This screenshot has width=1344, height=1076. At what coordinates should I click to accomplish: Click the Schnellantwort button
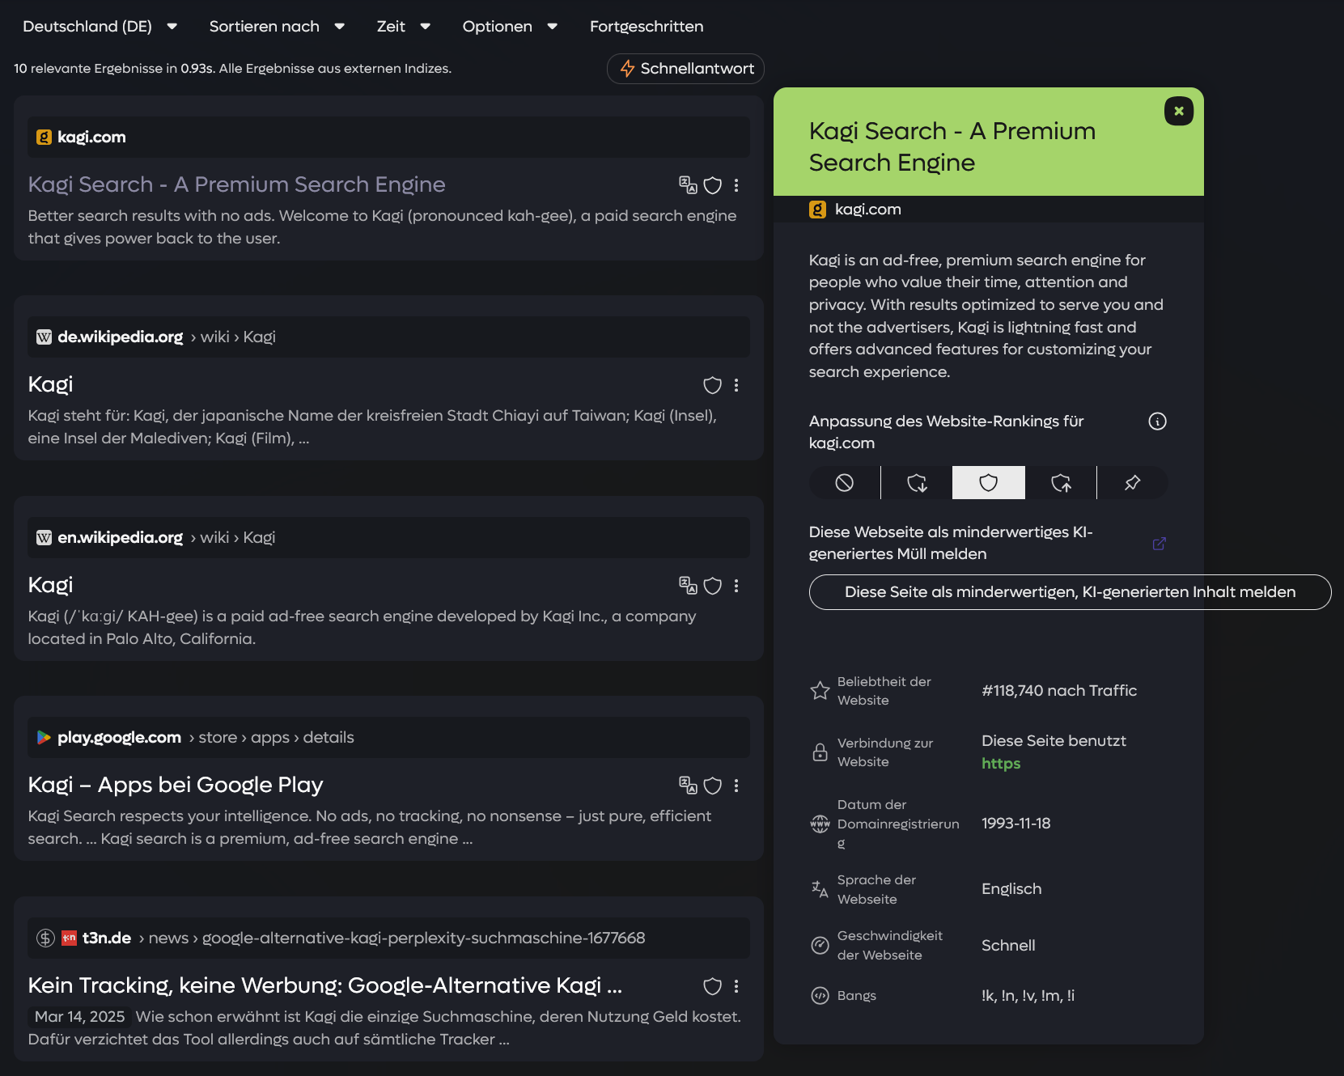tap(685, 69)
